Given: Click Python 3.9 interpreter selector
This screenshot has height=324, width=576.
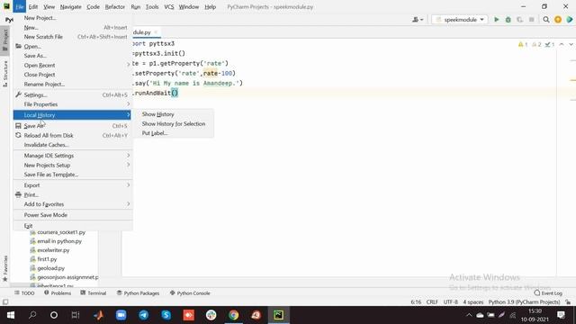Looking at the screenshot, I should tap(524, 302).
